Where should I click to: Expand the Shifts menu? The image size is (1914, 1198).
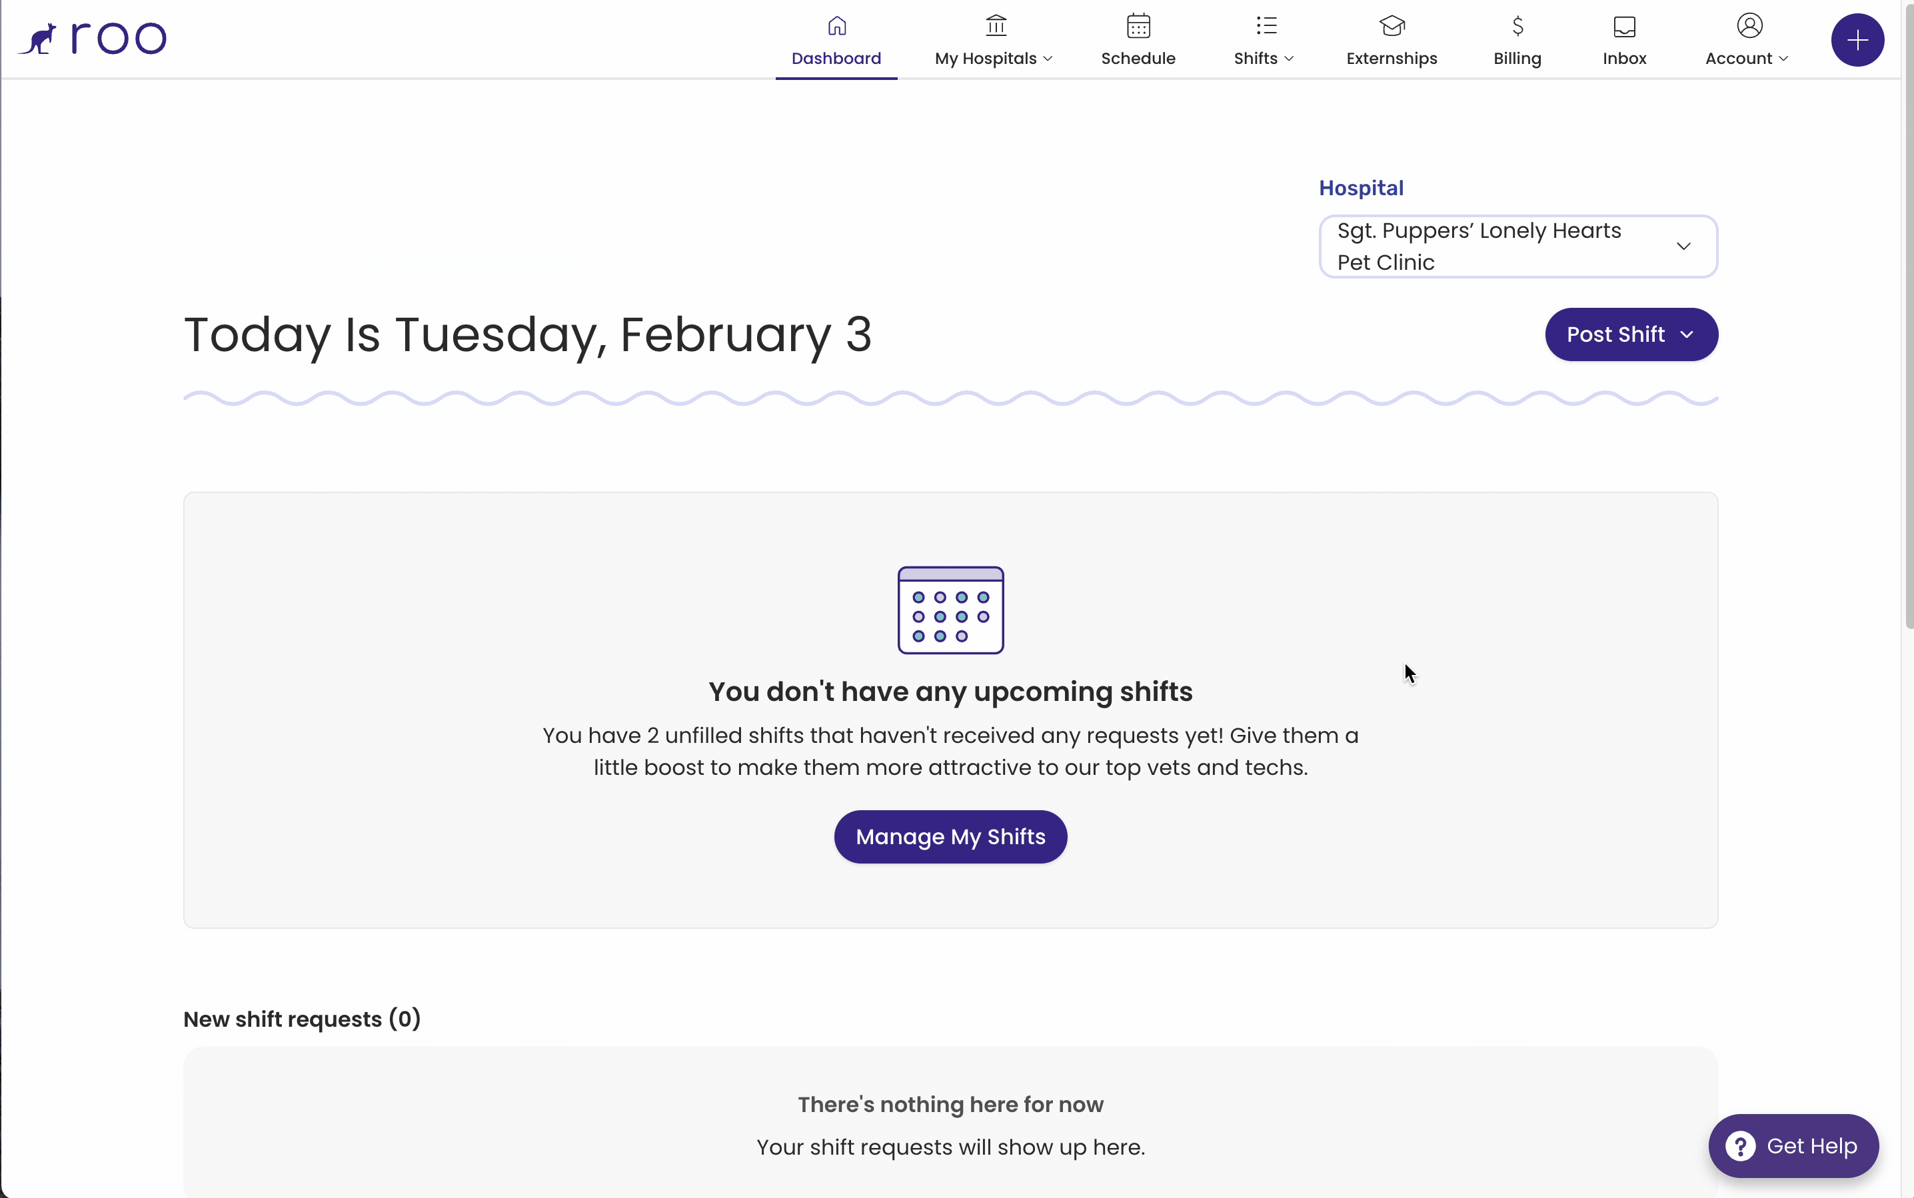click(1264, 41)
